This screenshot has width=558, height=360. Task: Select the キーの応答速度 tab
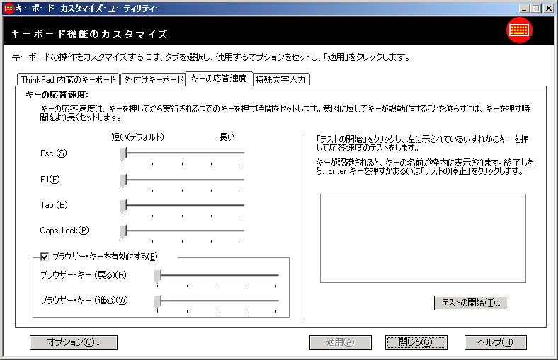point(219,78)
